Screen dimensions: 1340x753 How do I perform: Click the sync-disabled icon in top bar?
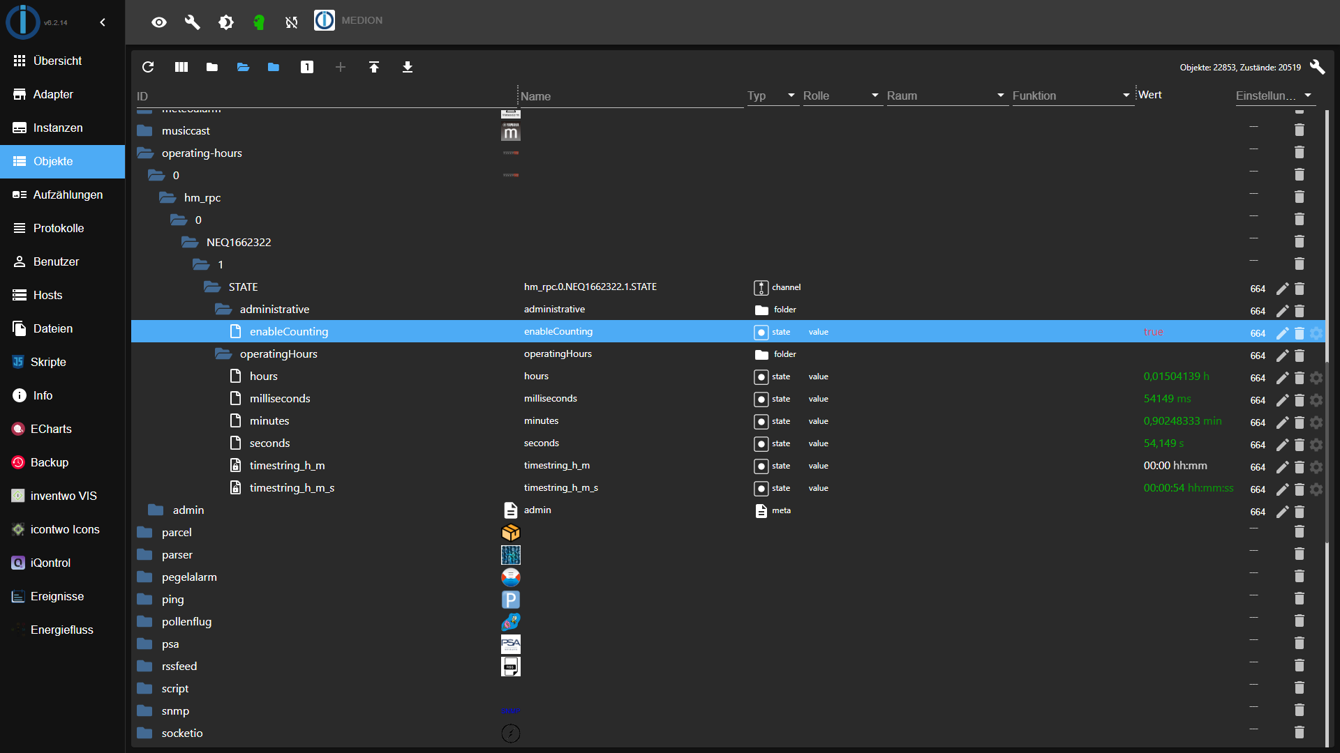coord(292,22)
